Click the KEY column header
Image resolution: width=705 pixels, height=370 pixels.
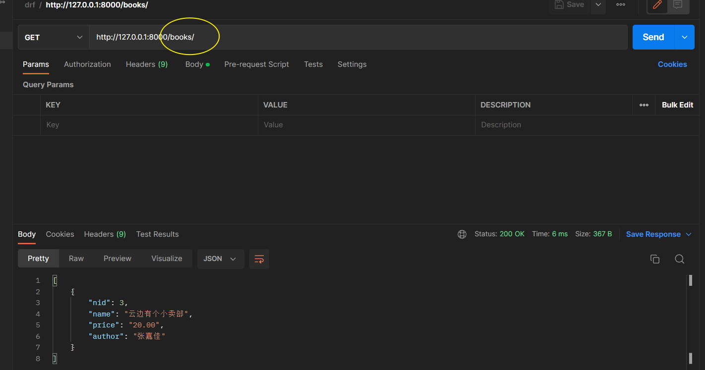coord(53,105)
